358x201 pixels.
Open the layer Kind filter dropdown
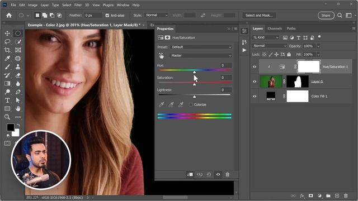[x=266, y=37]
